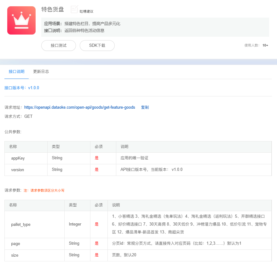Screen dimensions: 277x267
Task: Click the 请求方式 GET text
Action: (x=19, y=117)
